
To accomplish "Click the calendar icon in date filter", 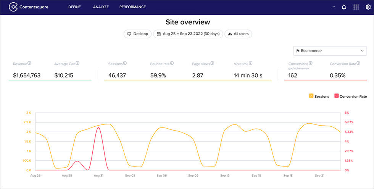I will pos(158,34).
